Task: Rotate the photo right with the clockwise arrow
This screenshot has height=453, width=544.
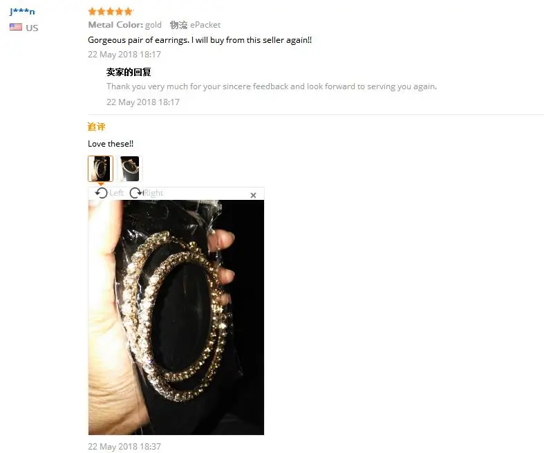Action: [x=136, y=193]
